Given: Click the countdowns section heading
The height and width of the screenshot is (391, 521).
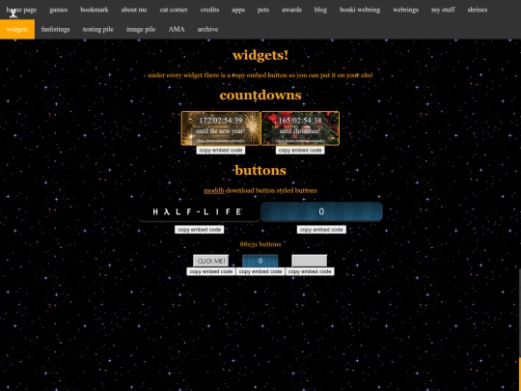Looking at the screenshot, I should (260, 95).
